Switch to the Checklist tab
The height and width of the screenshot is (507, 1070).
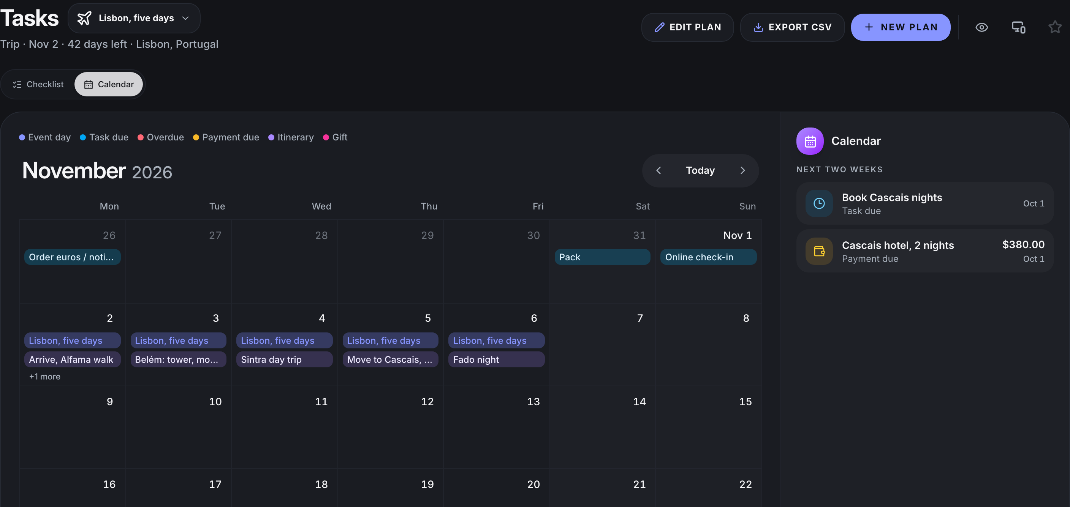pyautogui.click(x=38, y=84)
